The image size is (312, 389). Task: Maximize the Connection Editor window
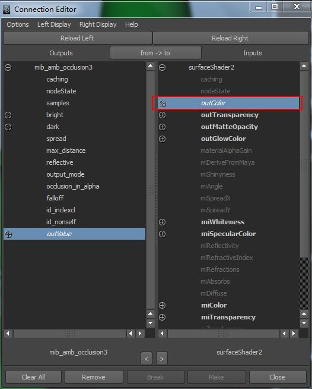tap(275, 7)
